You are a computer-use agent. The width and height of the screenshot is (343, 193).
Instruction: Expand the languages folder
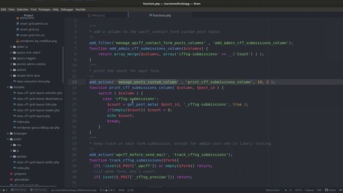[8, 133]
